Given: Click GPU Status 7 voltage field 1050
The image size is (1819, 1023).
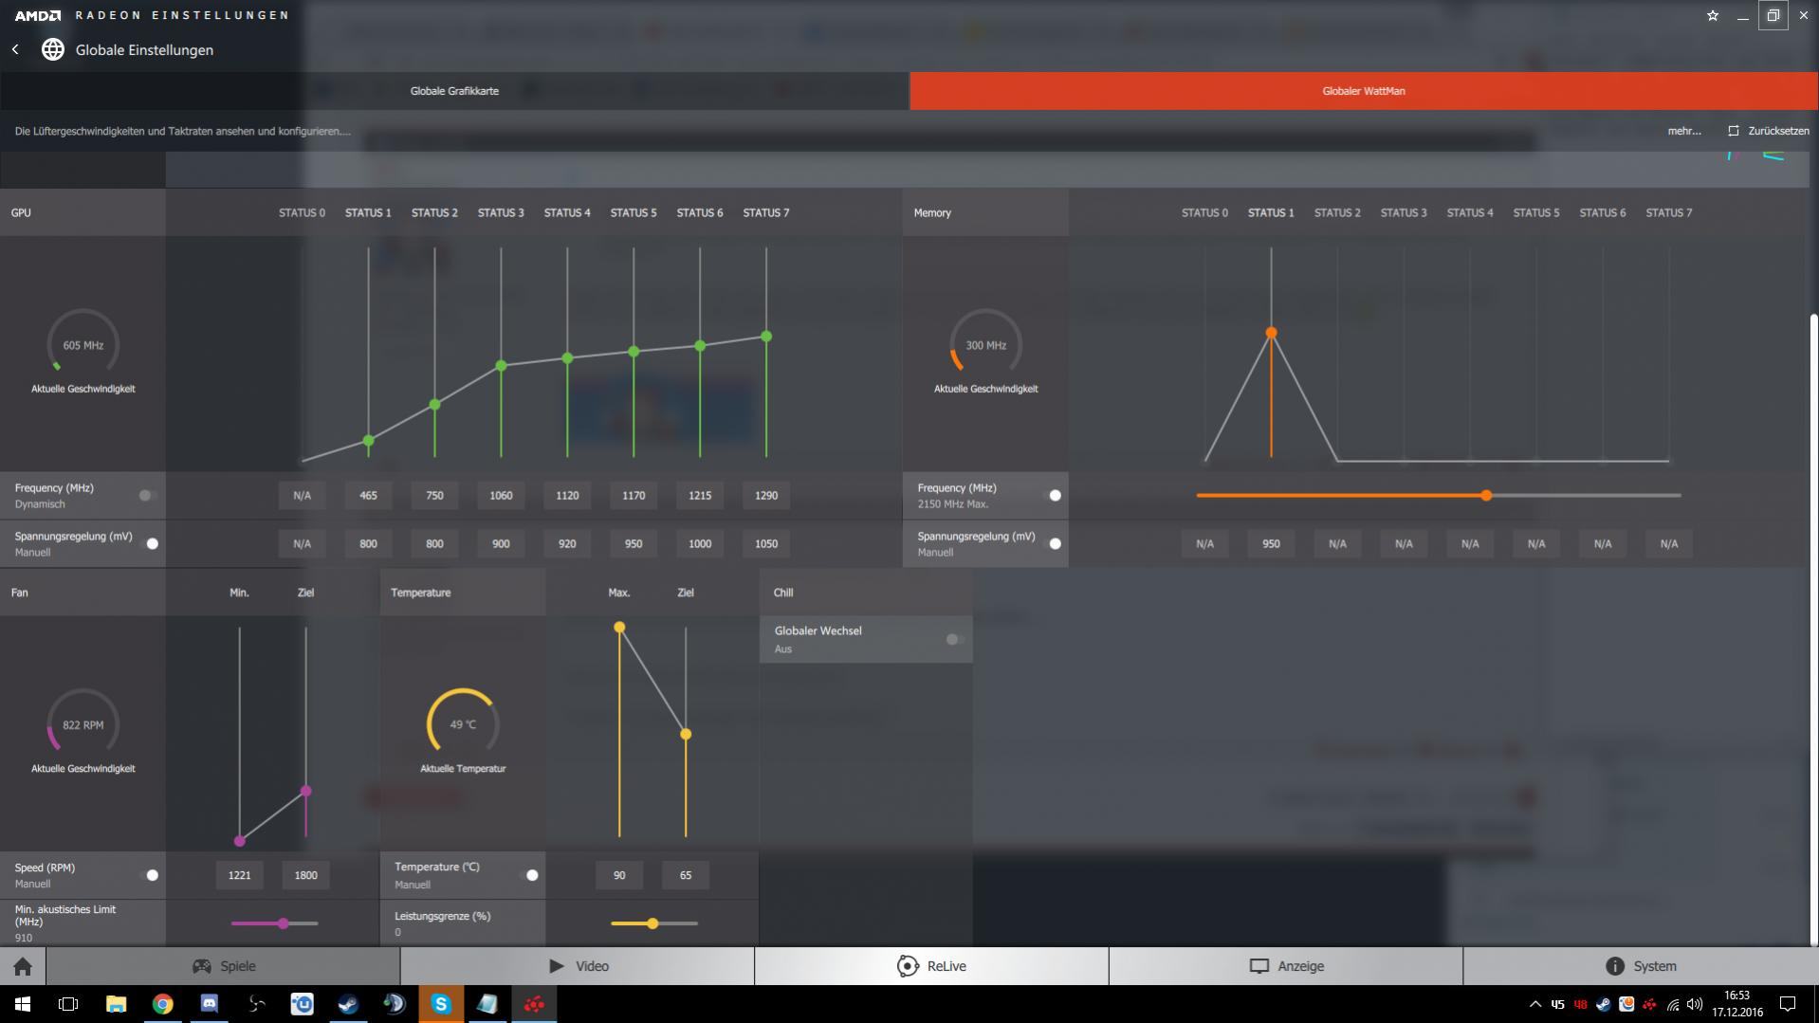Looking at the screenshot, I should pyautogui.click(x=766, y=543).
